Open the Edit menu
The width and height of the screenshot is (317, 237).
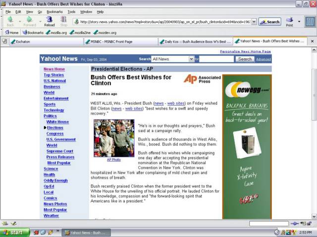pyautogui.click(x=18, y=12)
